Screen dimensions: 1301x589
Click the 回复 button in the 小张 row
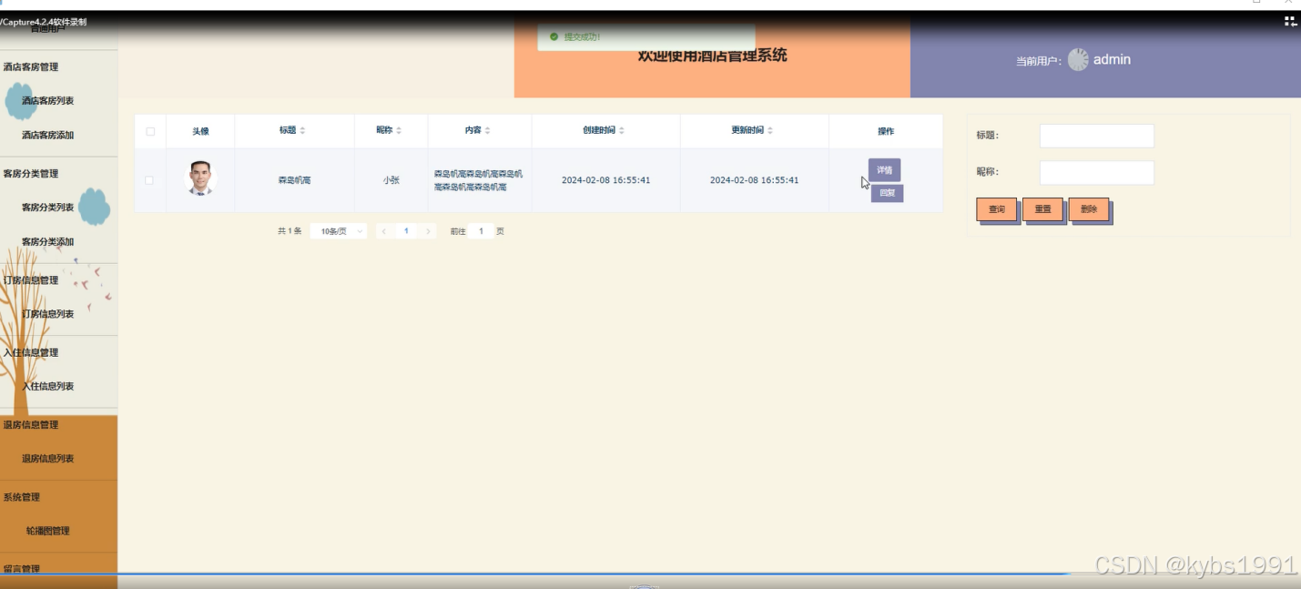click(x=887, y=193)
